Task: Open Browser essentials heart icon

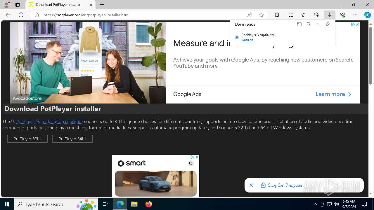Action: [x=342, y=15]
